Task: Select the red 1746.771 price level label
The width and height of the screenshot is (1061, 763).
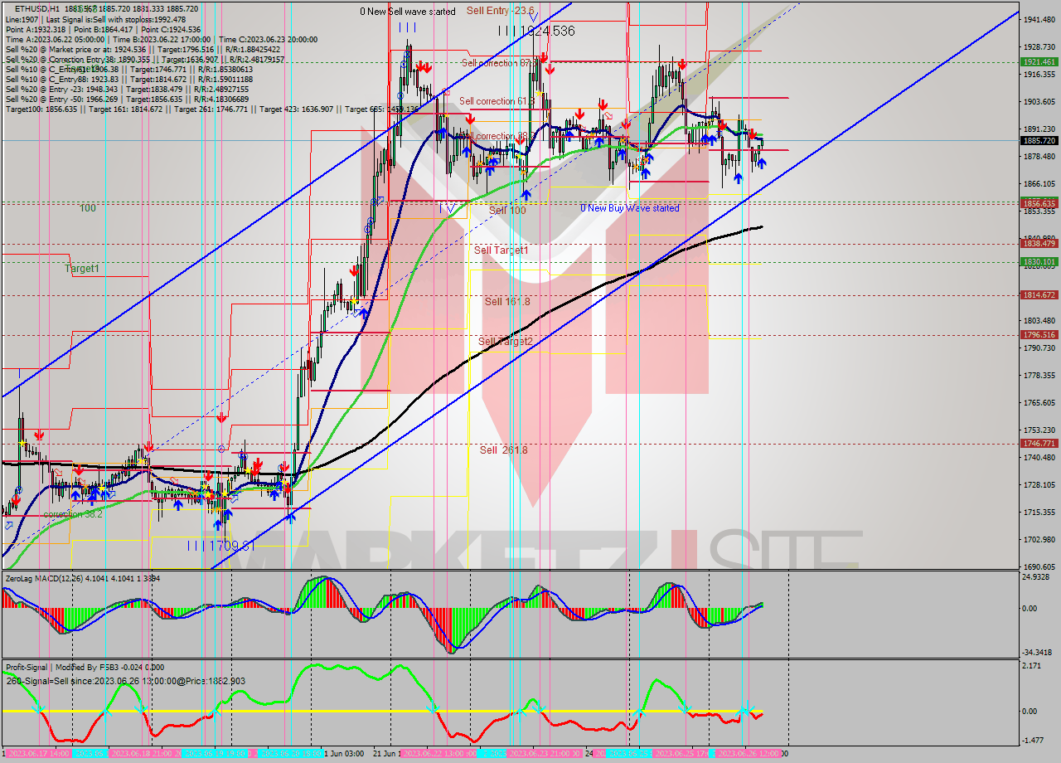Action: [x=1039, y=444]
